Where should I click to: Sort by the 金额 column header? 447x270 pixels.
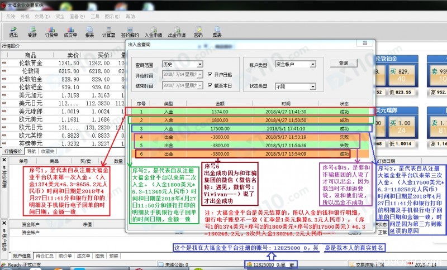[x=220, y=104]
